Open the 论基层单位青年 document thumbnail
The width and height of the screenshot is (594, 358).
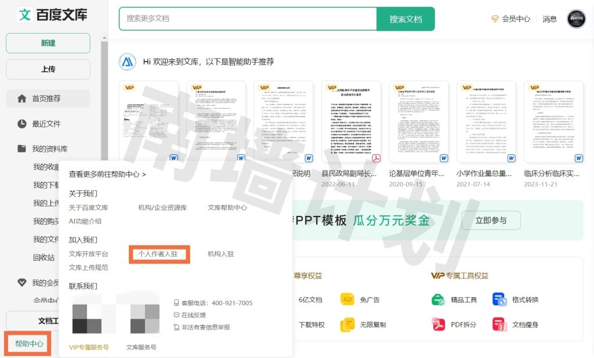click(419, 122)
